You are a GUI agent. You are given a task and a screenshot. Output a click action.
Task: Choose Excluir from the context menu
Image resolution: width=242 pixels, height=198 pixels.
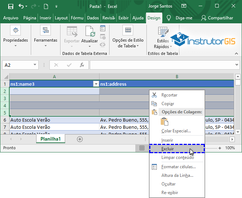pyautogui.click(x=168, y=148)
